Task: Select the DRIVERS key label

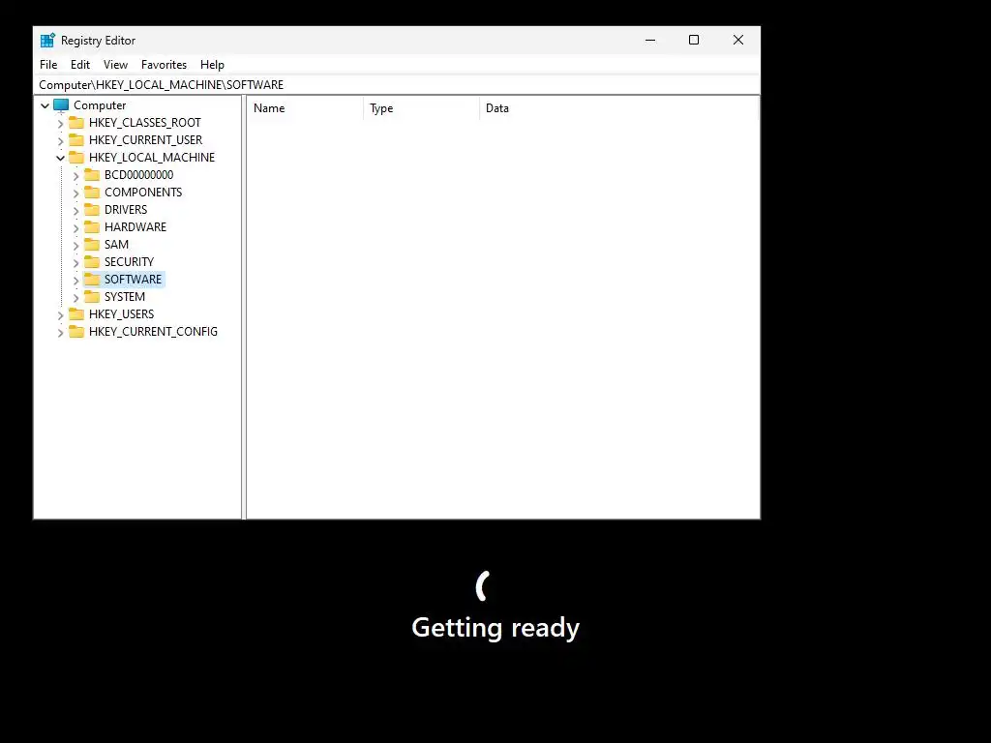Action: pos(126,210)
